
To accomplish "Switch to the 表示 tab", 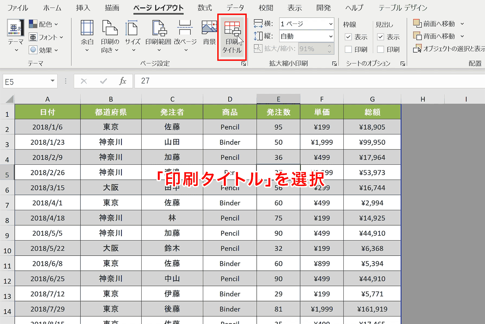I will coord(295,8).
